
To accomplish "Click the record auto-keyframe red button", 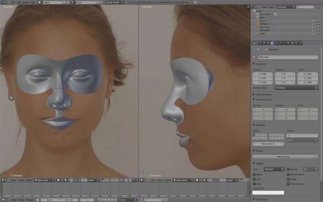I will [141, 200].
